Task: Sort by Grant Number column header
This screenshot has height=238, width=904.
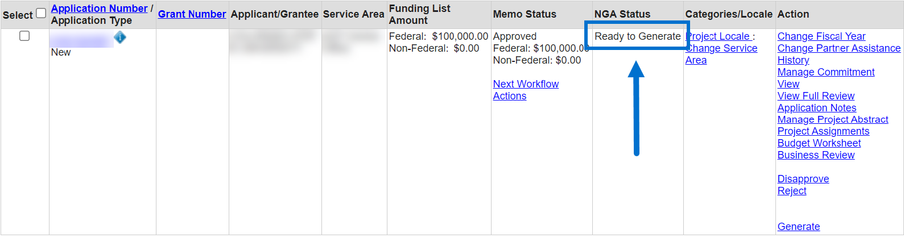Action: point(192,14)
